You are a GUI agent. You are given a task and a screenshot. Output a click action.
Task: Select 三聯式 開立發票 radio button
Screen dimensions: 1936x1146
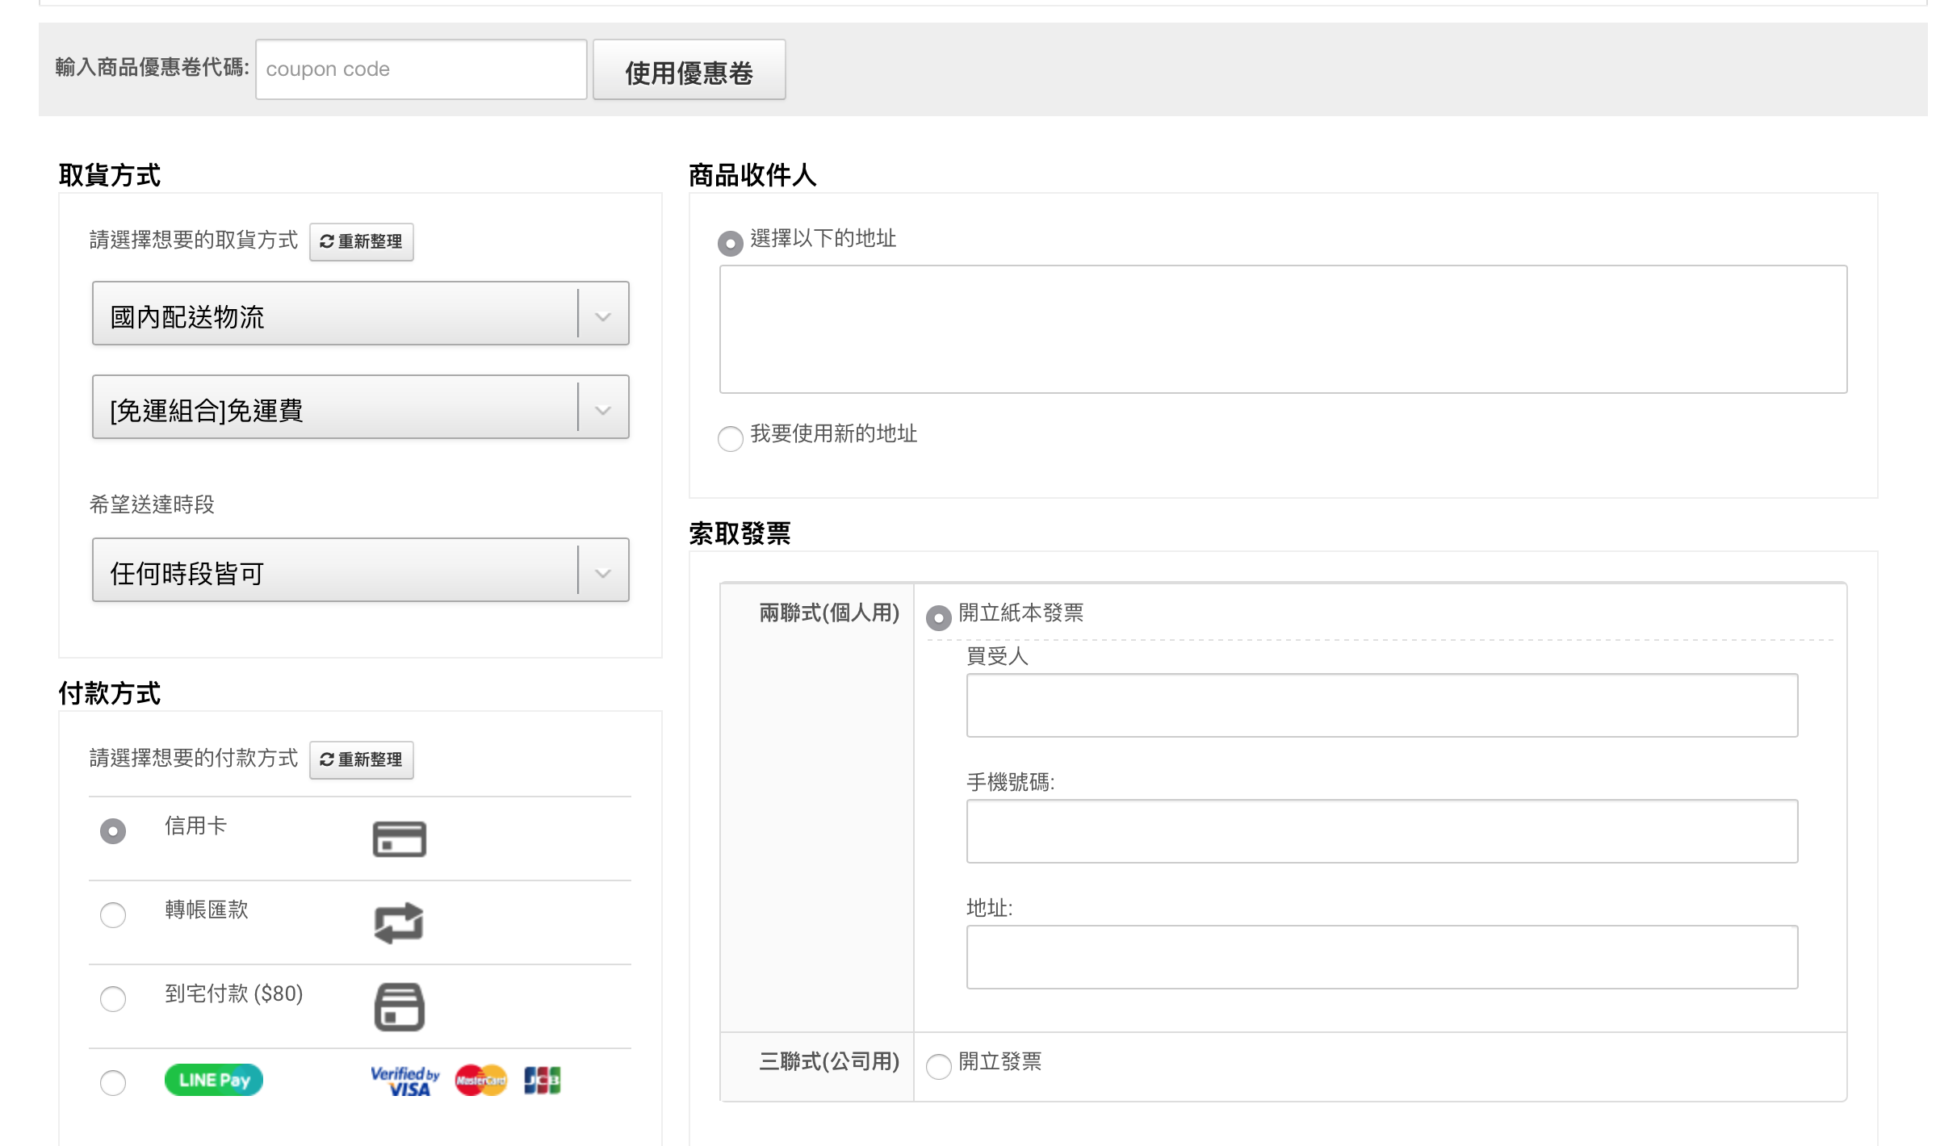point(939,1067)
